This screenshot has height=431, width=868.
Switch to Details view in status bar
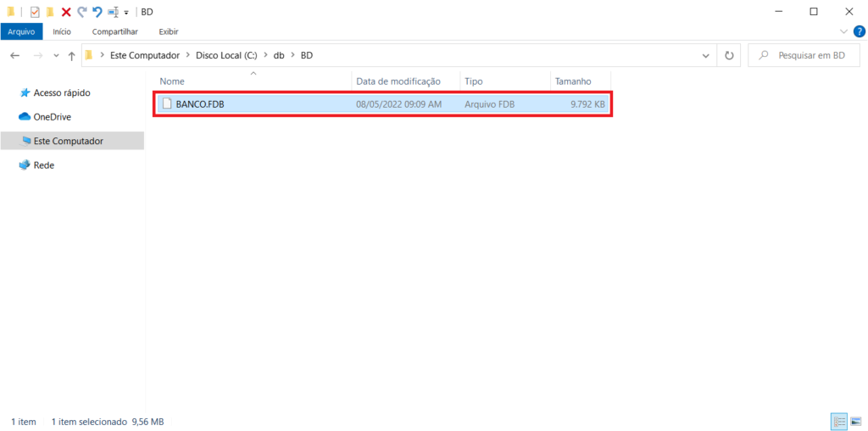pos(838,423)
